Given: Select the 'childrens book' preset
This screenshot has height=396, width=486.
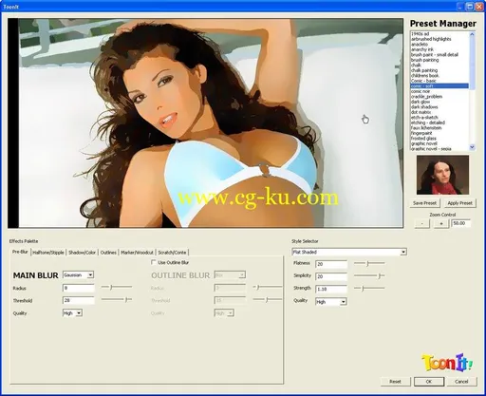Looking at the screenshot, I should (x=424, y=76).
